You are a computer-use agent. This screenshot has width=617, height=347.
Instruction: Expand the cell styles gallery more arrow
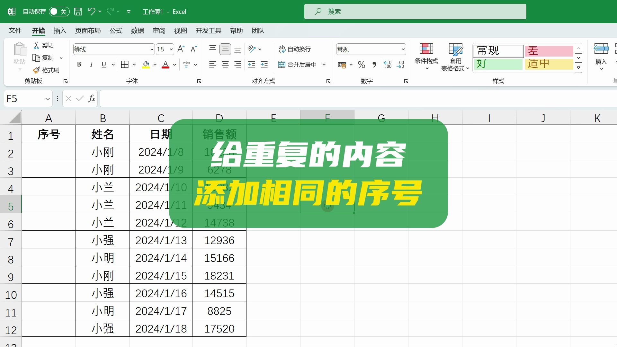(x=578, y=68)
